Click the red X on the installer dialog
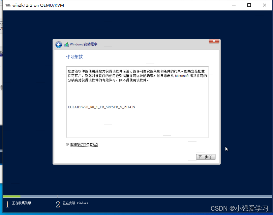 [x=214, y=41]
